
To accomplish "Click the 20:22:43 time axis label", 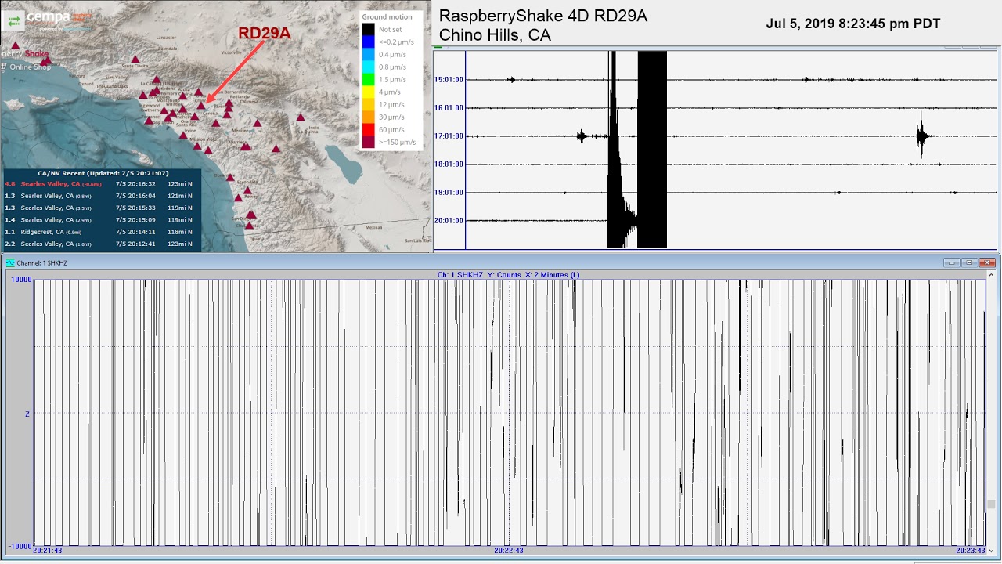I will click(509, 551).
